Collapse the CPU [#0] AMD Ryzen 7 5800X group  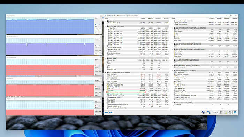click(x=105, y=26)
